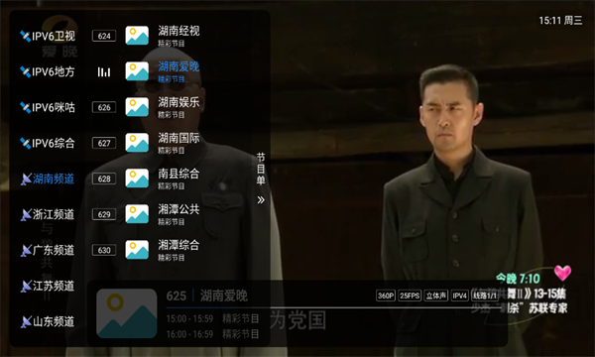Click the playback progress bar
This screenshot has width=595, height=357.
click(334, 307)
